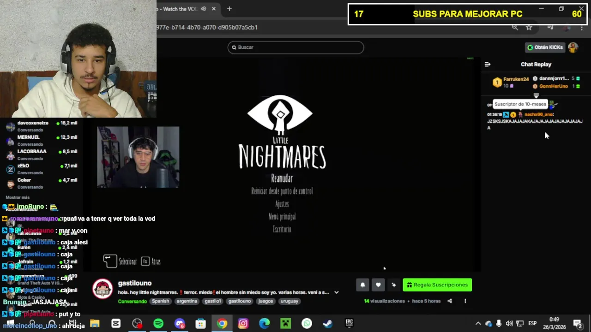Open Discord from the taskbar
The width and height of the screenshot is (591, 332).
180,324
